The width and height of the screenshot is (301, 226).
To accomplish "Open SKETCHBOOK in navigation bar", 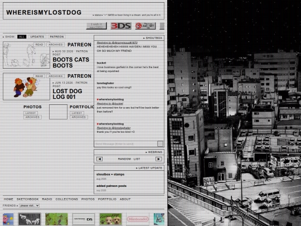I will click(28, 199).
